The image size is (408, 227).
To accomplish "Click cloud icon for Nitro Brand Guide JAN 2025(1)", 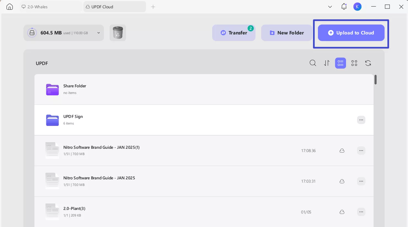I will tap(342, 151).
